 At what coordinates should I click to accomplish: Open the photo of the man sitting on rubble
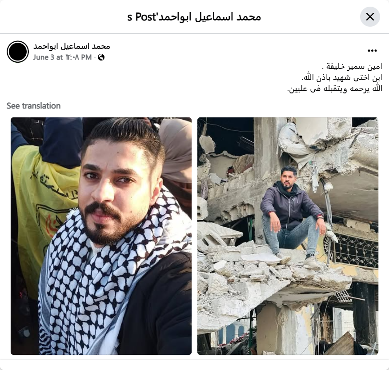click(x=288, y=236)
